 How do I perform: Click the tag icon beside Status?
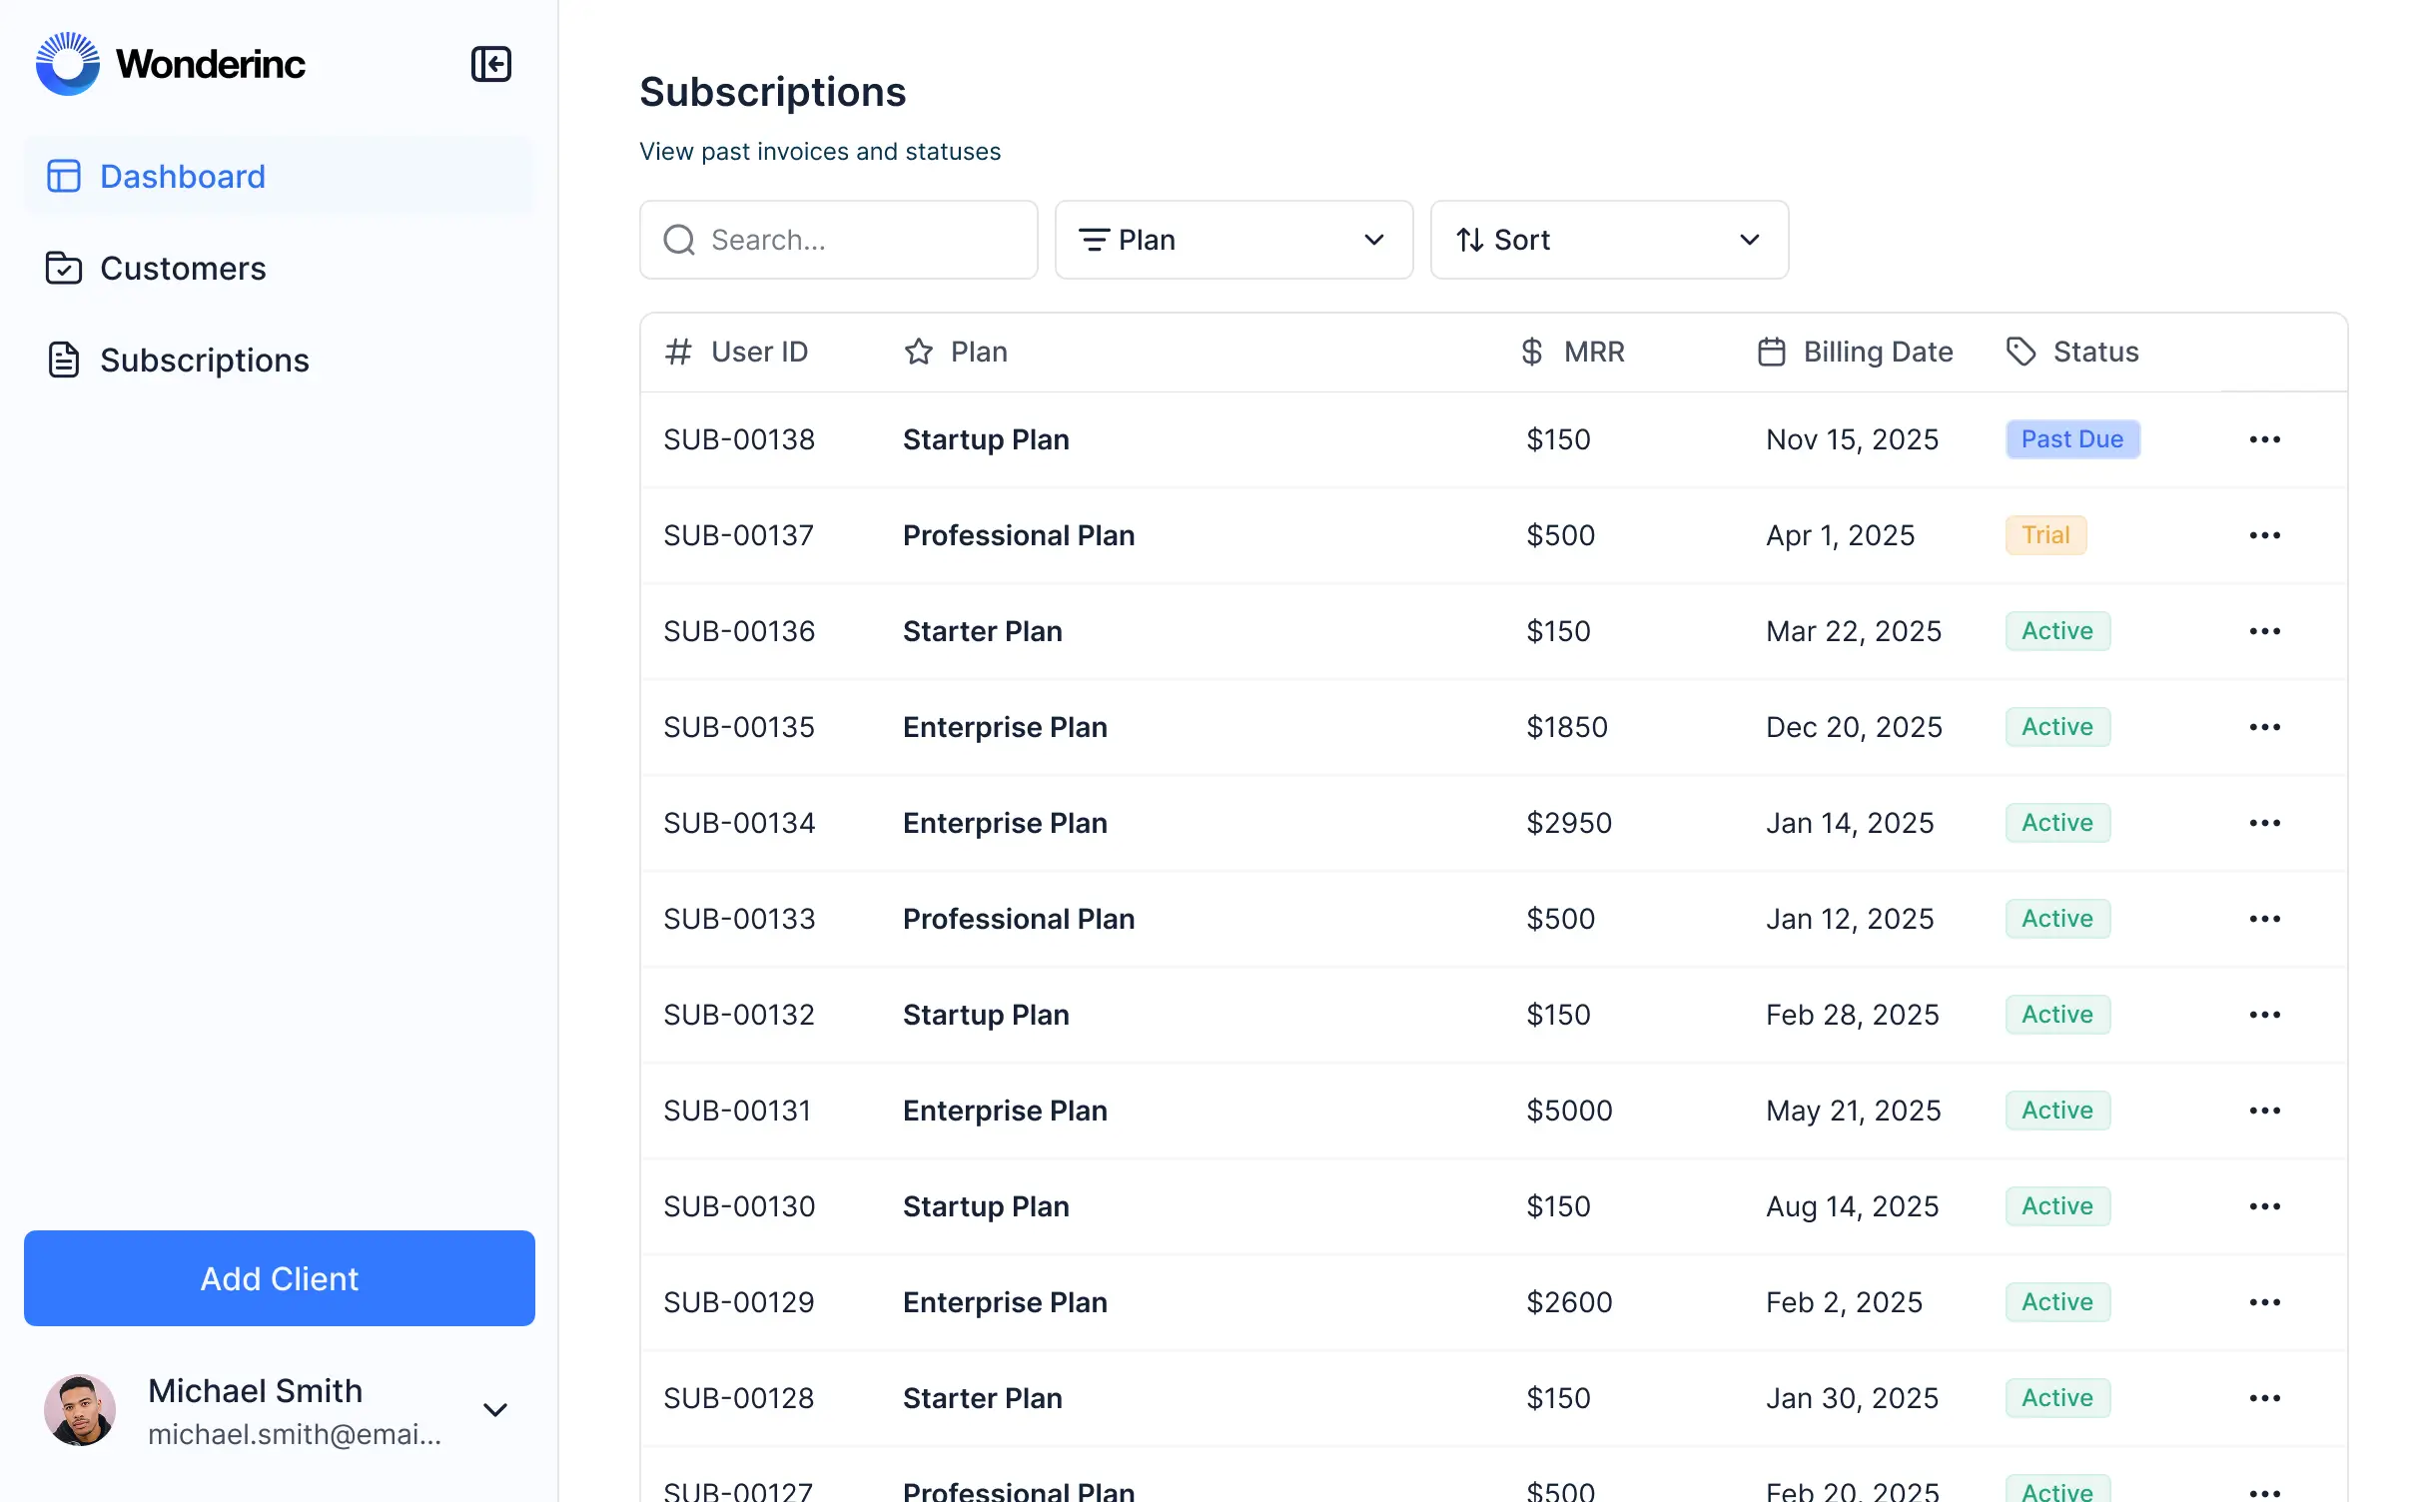click(2021, 352)
